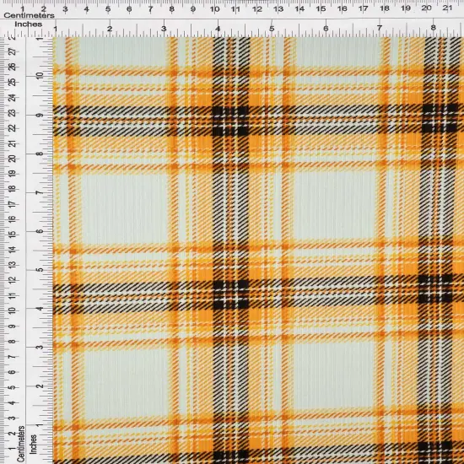This screenshot has height=464, width=464.
Task: Select the 15 mark on the top centimeter ruler
Action: tap(321, 9)
